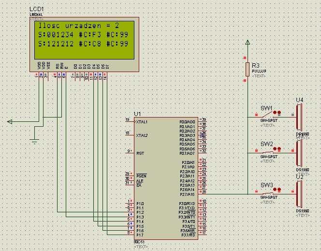
Task: Click the SW-SPST label under SW1
Action: [x=269, y=120]
